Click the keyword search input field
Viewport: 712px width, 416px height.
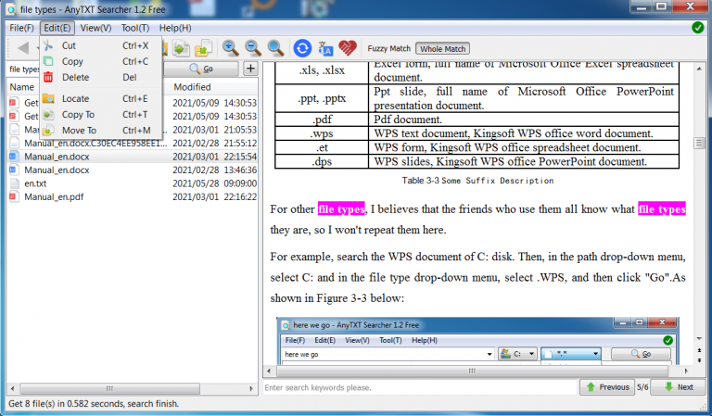[417, 387]
